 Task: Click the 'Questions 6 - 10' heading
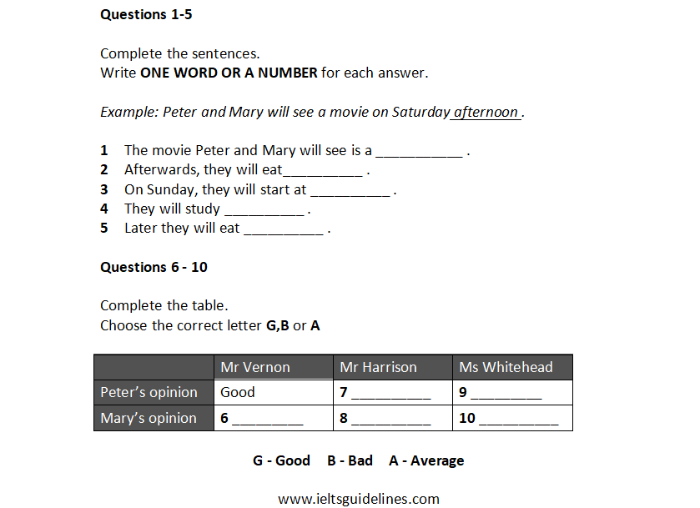[154, 267]
